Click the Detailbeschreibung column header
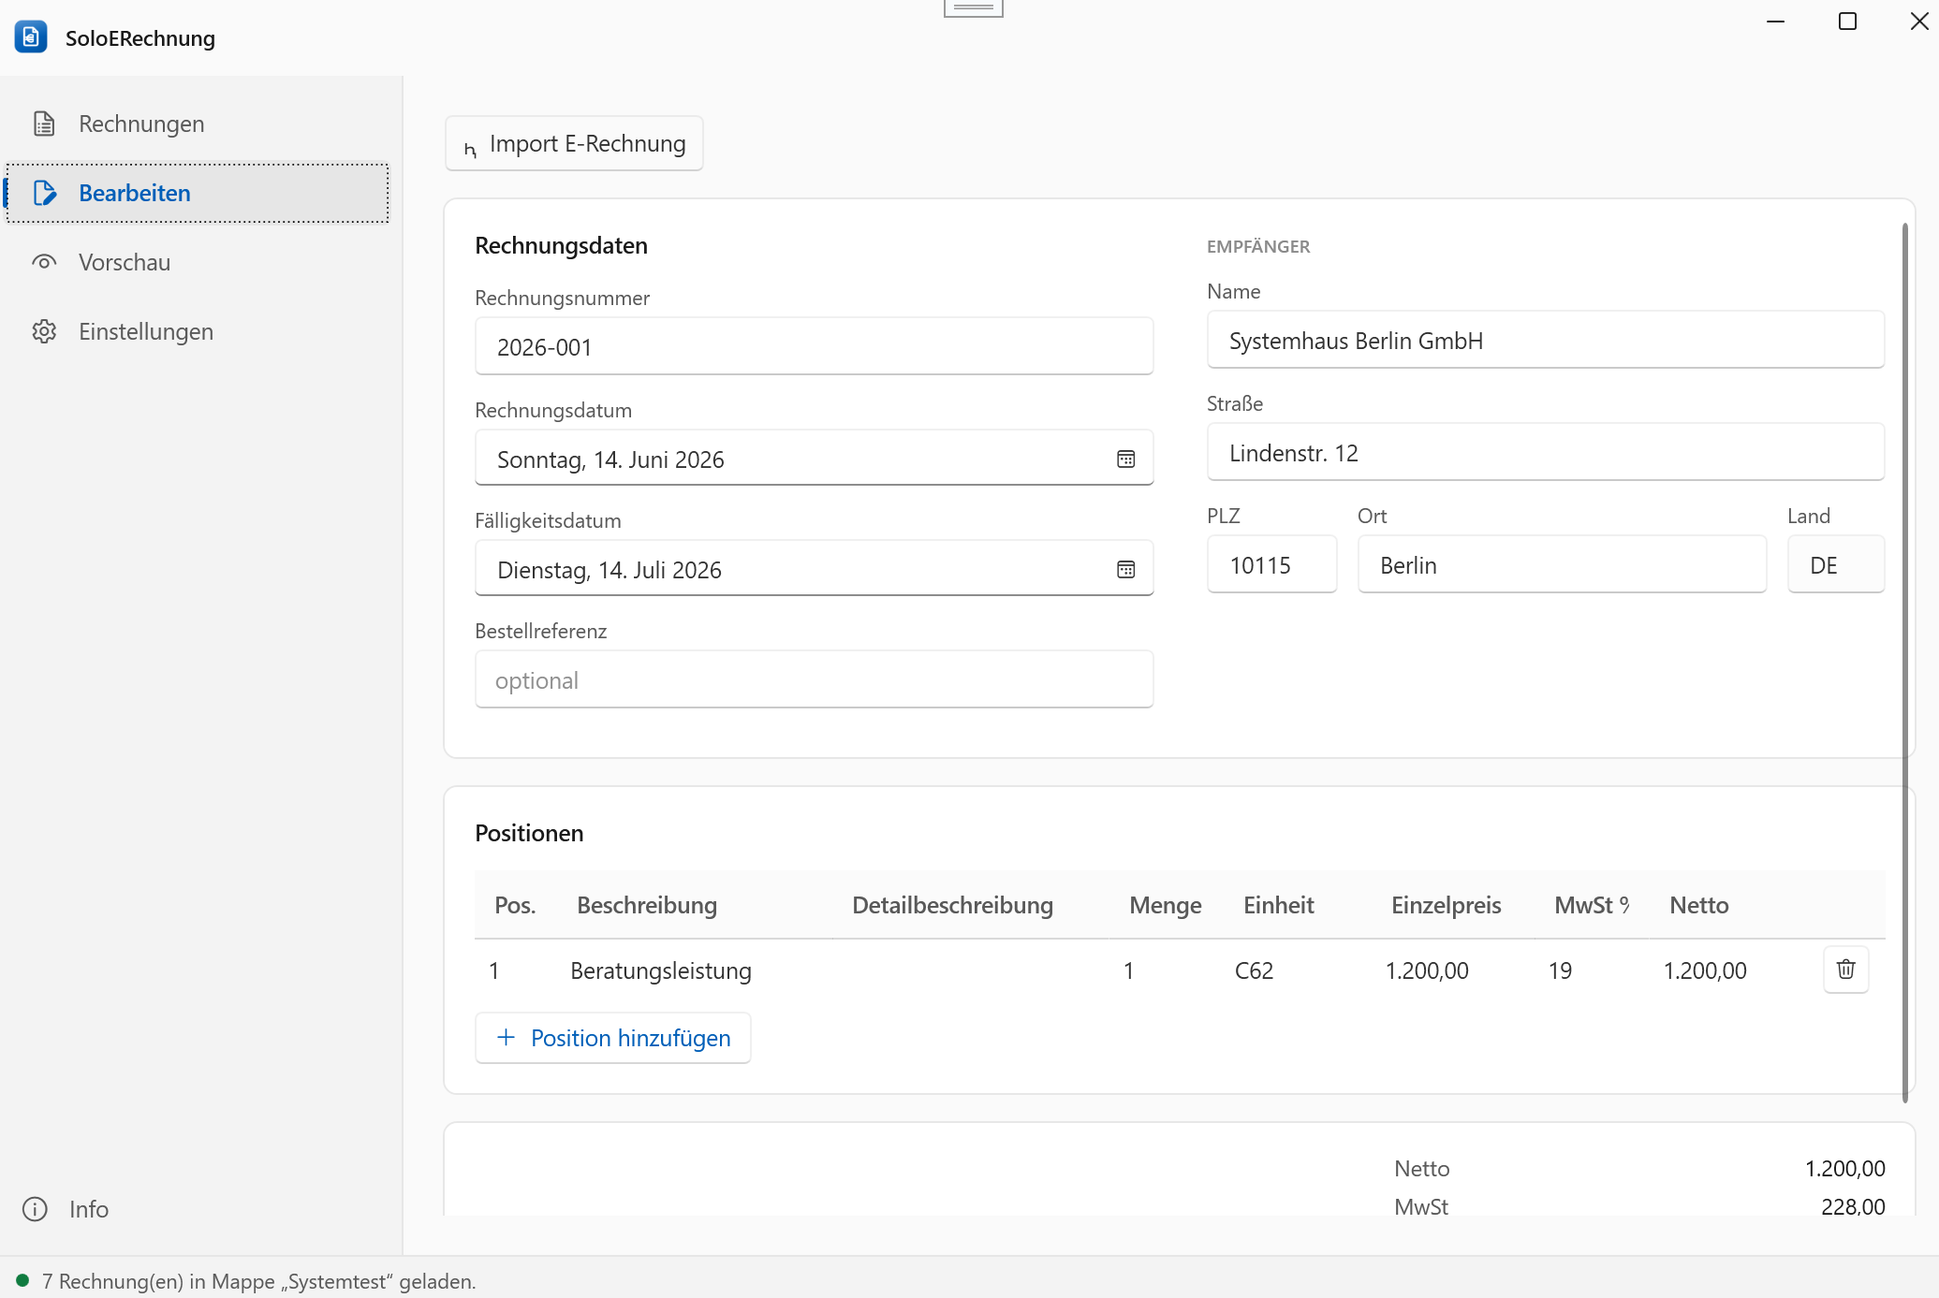The height and width of the screenshot is (1298, 1939). 952,905
